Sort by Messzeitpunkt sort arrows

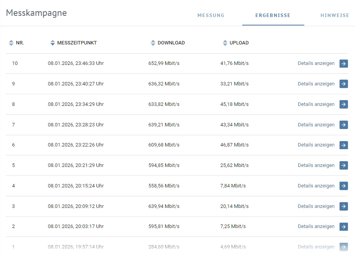point(53,43)
